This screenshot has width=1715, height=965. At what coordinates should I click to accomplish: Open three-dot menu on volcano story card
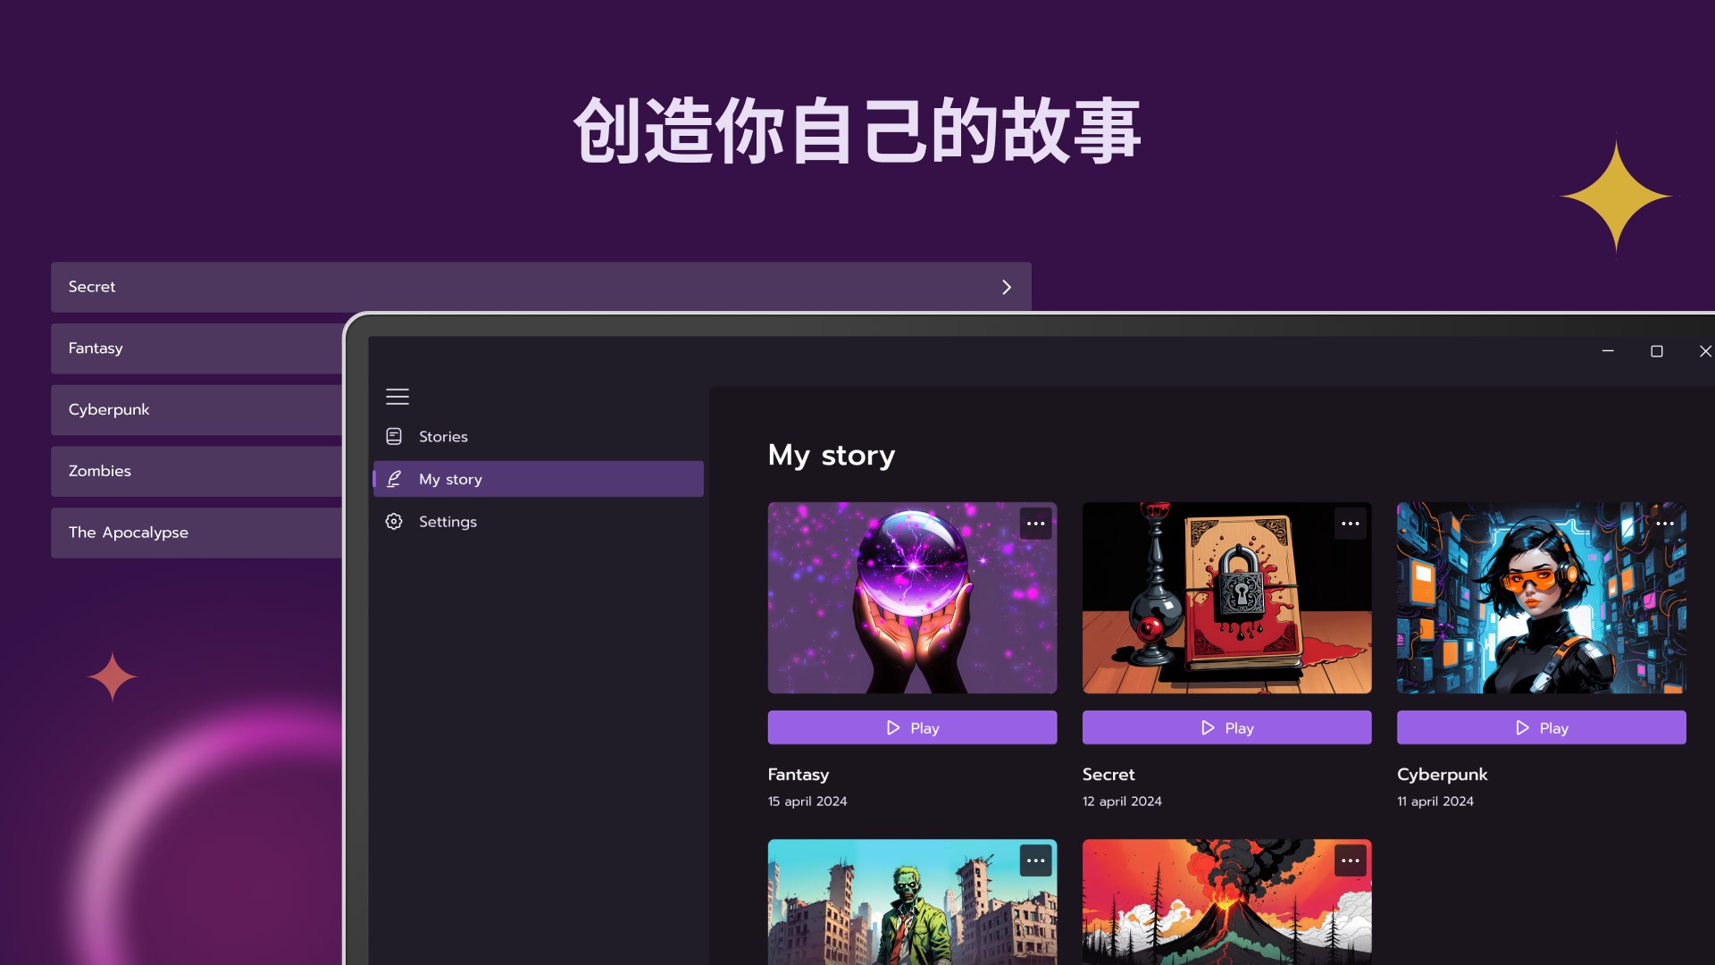coord(1350,860)
